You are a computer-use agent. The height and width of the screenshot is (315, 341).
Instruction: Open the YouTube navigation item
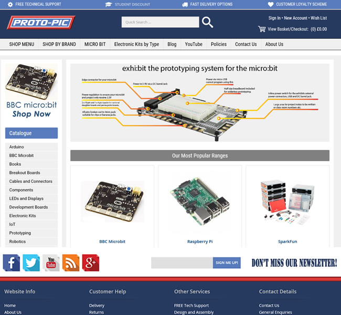point(194,44)
